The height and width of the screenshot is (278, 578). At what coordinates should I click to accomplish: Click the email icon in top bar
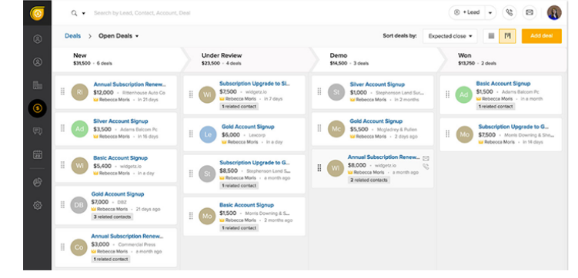(x=530, y=12)
